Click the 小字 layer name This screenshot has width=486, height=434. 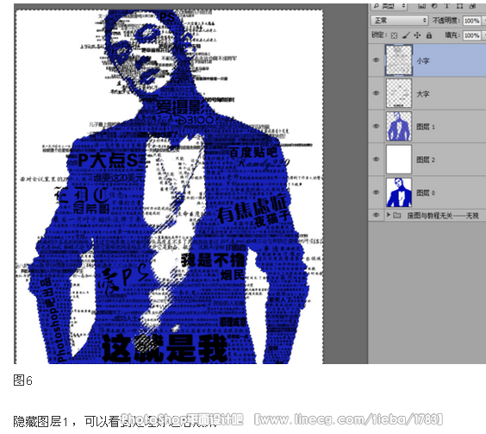(x=423, y=61)
